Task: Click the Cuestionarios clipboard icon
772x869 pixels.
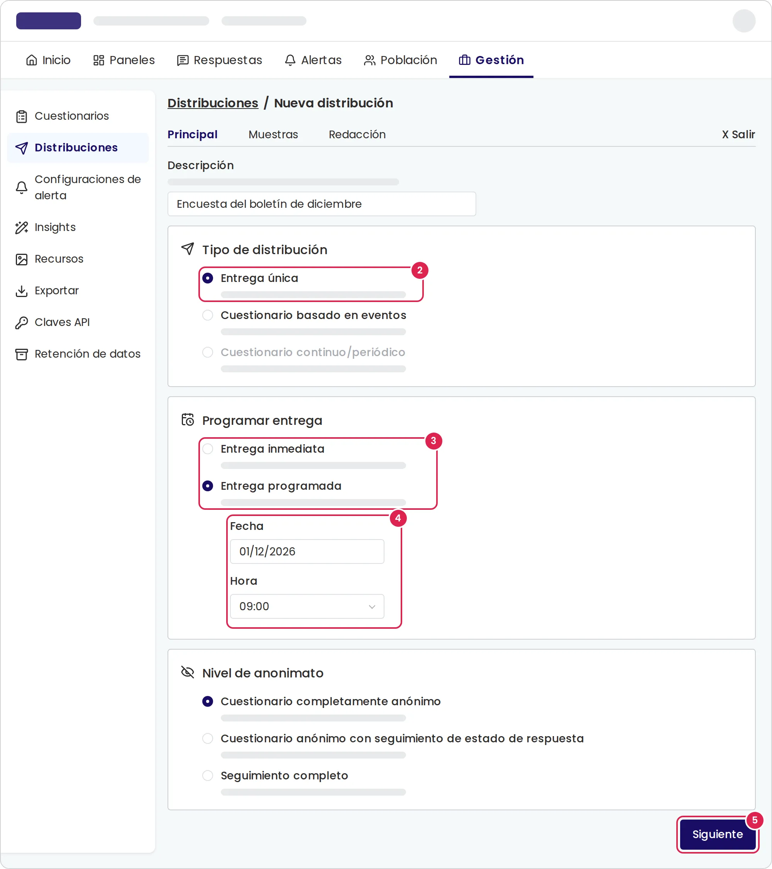Action: 22,117
